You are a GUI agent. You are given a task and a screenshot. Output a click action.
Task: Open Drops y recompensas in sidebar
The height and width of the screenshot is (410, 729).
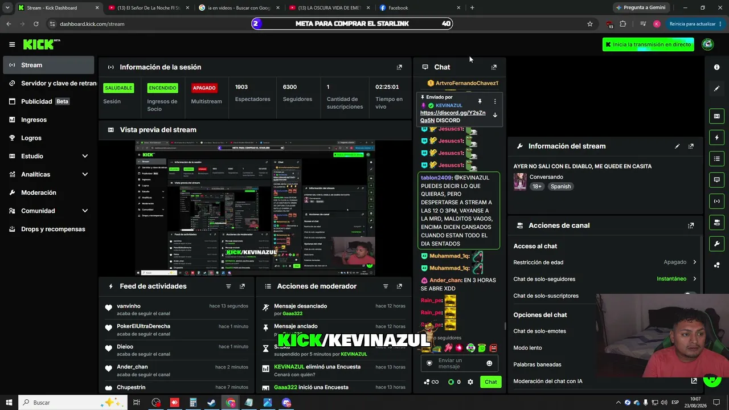click(x=48, y=229)
